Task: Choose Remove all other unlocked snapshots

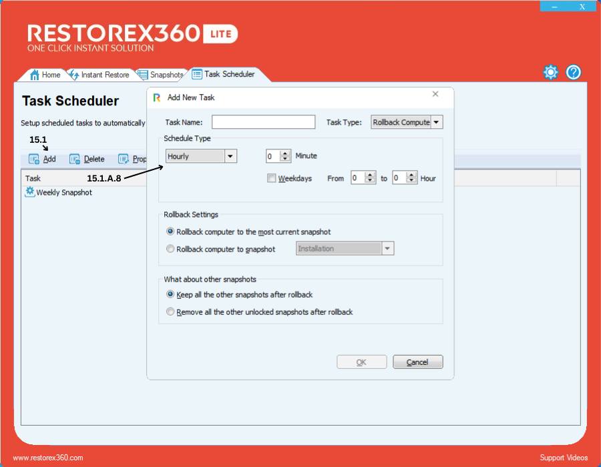Action: pos(171,312)
